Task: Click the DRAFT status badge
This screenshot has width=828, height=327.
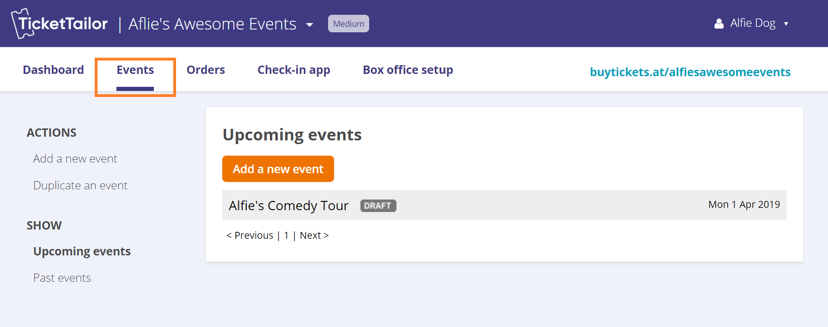Action: (x=378, y=206)
